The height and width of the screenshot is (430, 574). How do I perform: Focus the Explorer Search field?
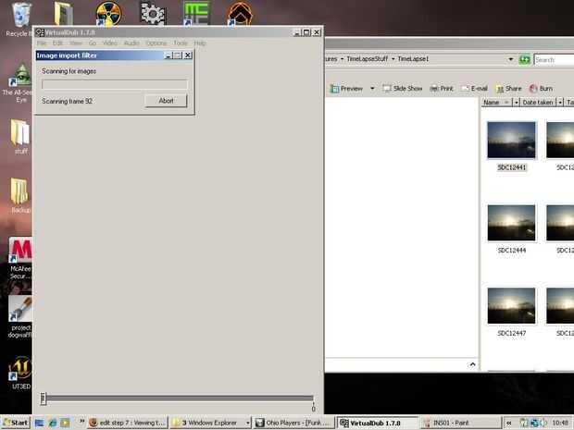pyautogui.click(x=554, y=59)
